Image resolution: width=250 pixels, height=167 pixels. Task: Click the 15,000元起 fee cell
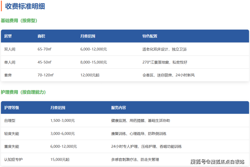60,159
